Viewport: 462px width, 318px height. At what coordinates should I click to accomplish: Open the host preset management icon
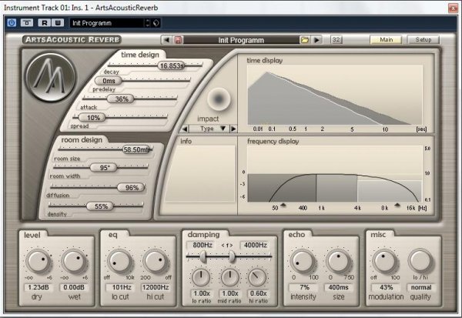tap(156, 23)
